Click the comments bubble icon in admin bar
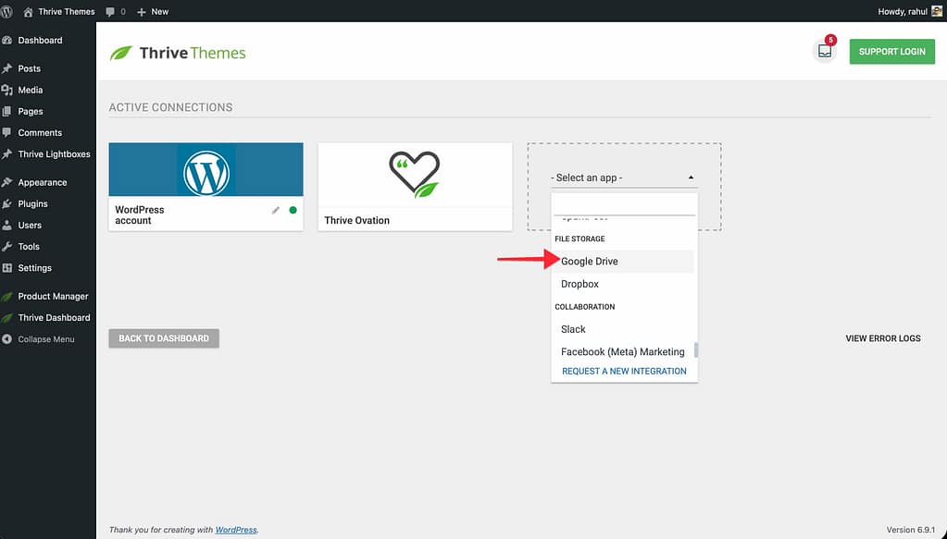 pyautogui.click(x=111, y=11)
